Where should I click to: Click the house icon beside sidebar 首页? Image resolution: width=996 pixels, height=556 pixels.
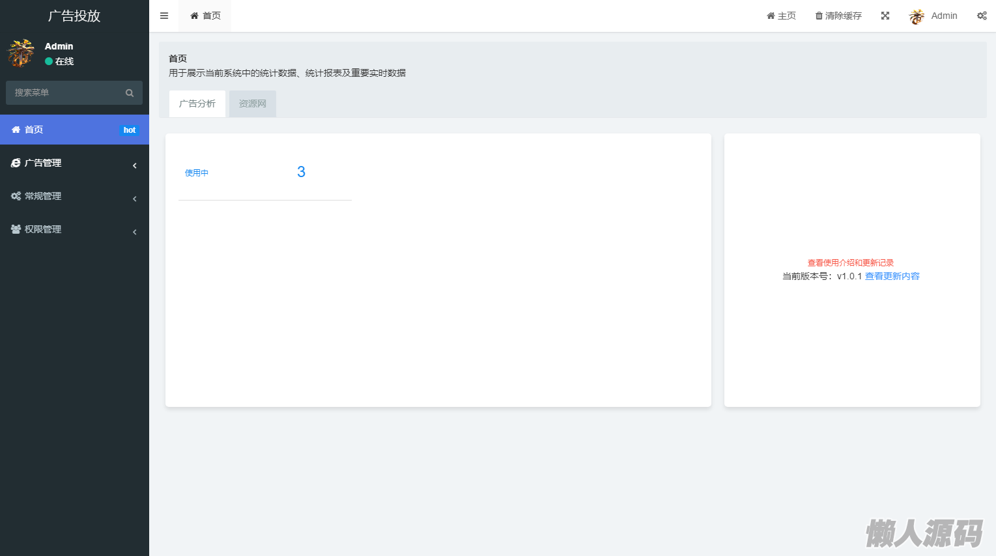(x=16, y=130)
